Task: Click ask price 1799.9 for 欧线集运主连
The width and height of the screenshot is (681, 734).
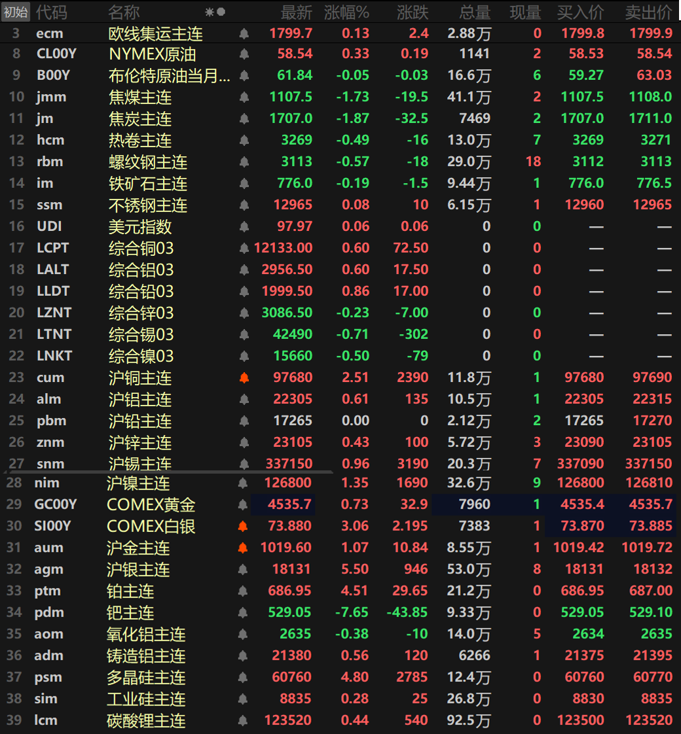Action: click(x=650, y=34)
